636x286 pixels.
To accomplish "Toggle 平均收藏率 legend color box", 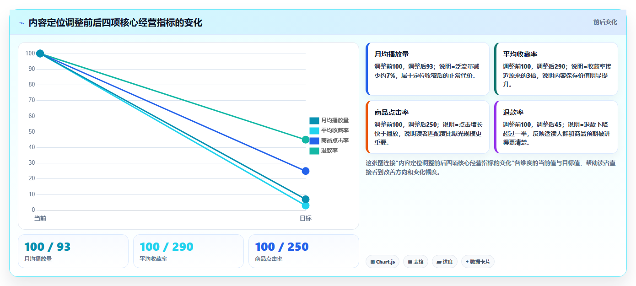I will click(x=314, y=130).
